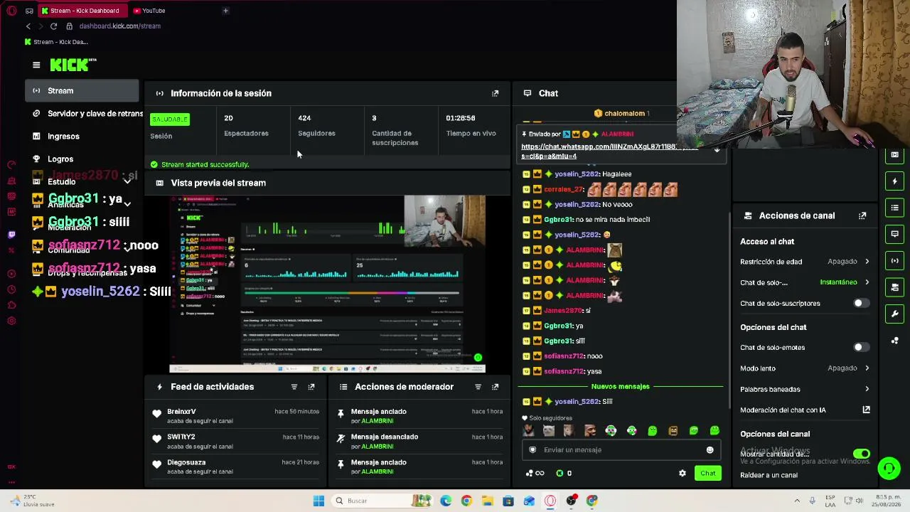910x512 pixels.
Task: Open Windows Start menu
Action: pyautogui.click(x=318, y=501)
